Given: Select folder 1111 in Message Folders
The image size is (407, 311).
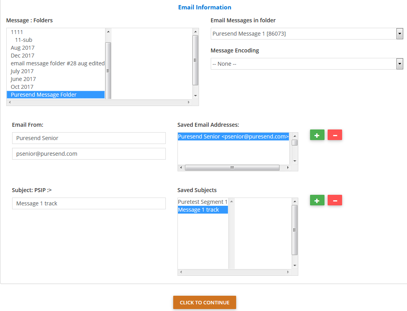Looking at the screenshot, I should click(56, 32).
